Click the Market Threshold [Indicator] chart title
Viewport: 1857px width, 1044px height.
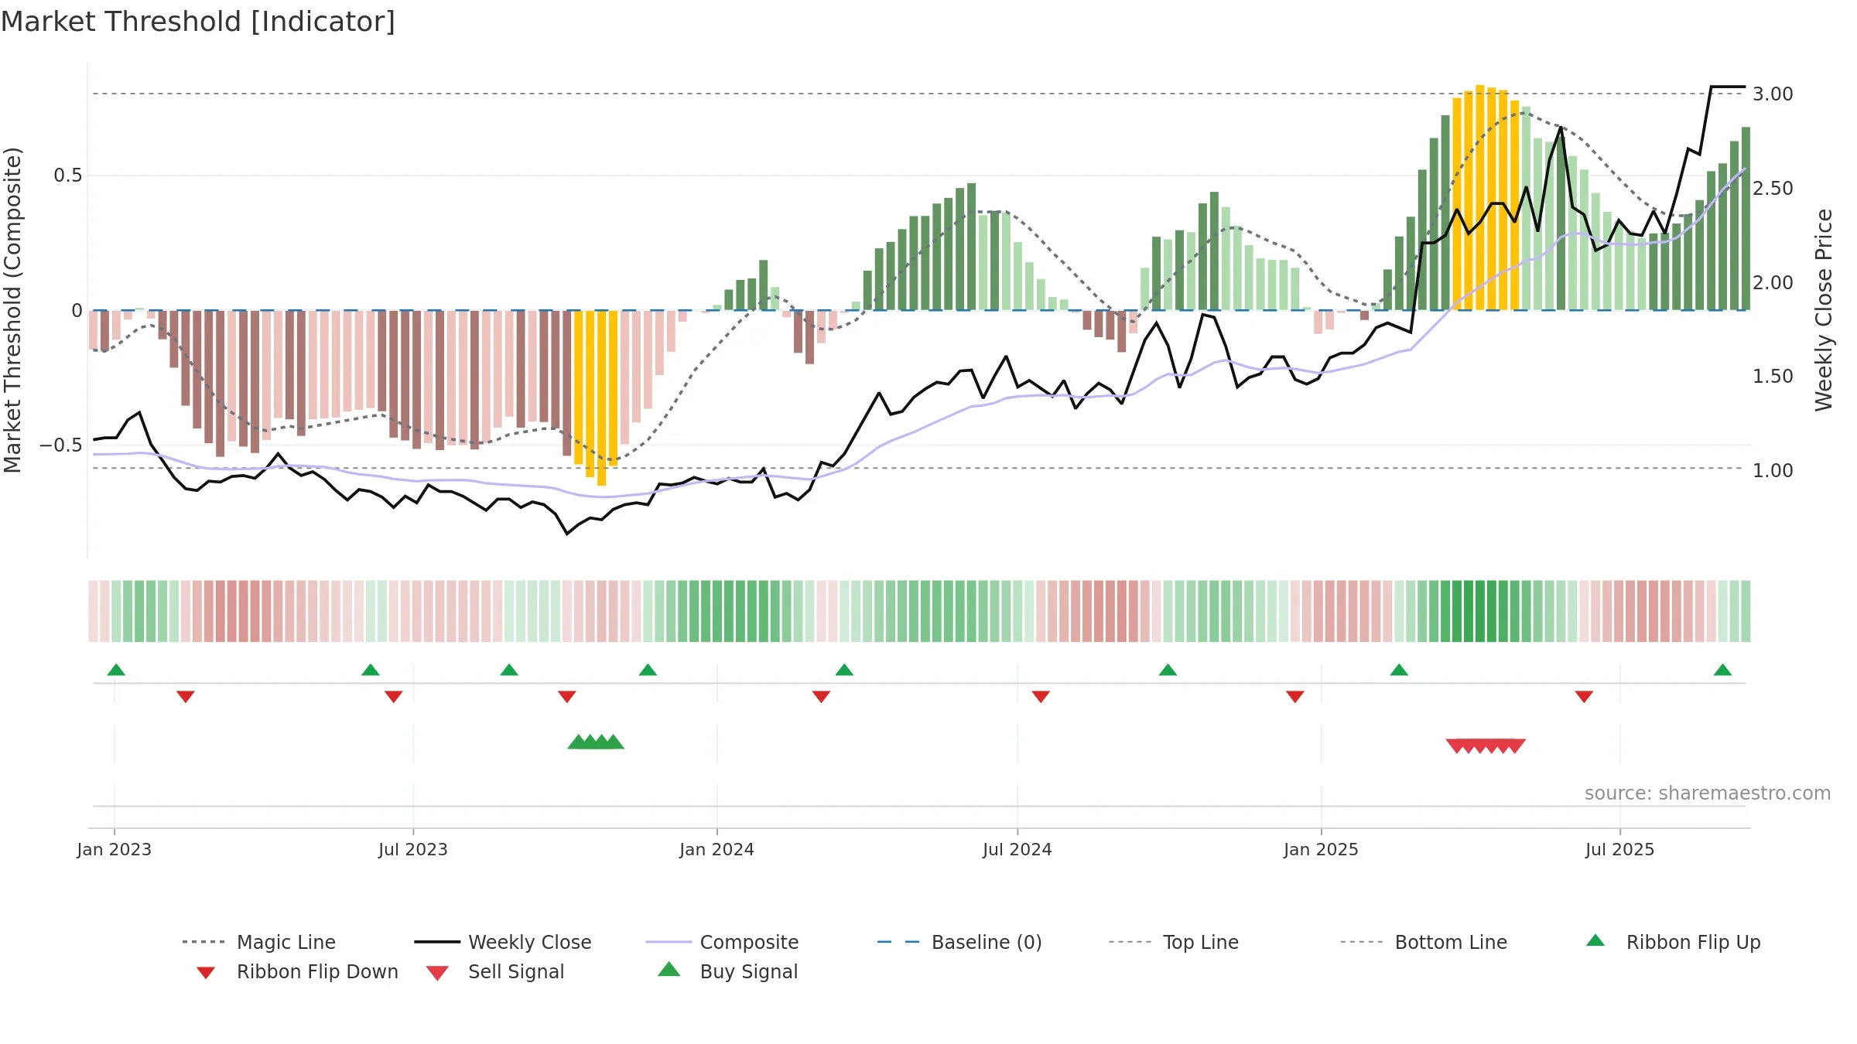point(197,22)
